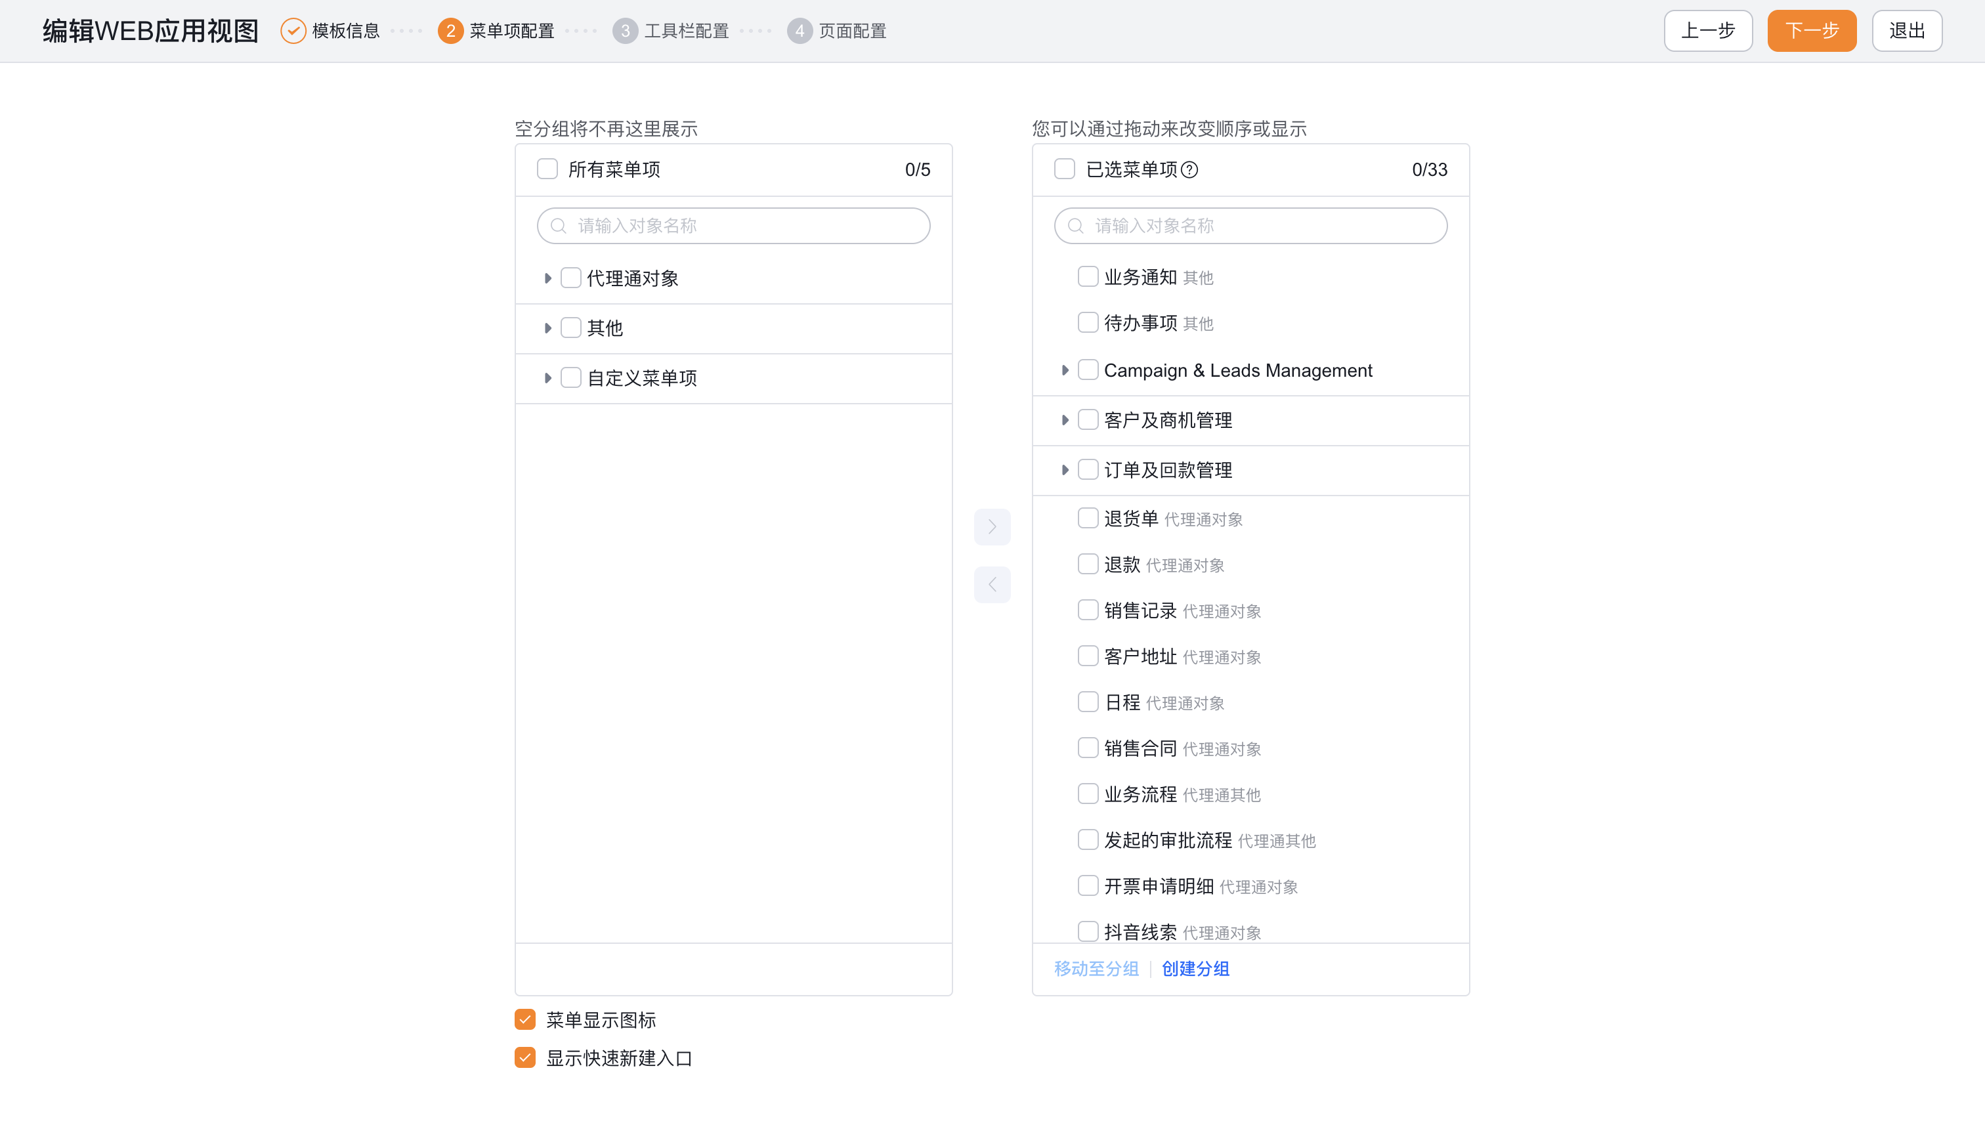The height and width of the screenshot is (1125, 1985).
Task: Check the 日程 checkbox
Action: point(1088,702)
